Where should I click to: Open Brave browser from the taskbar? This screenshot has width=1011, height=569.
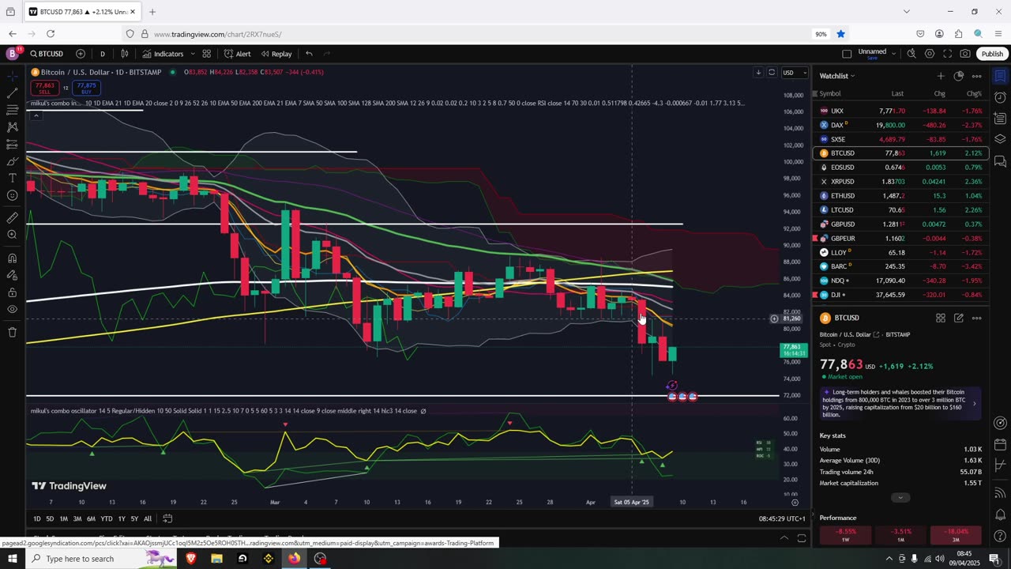point(190,559)
